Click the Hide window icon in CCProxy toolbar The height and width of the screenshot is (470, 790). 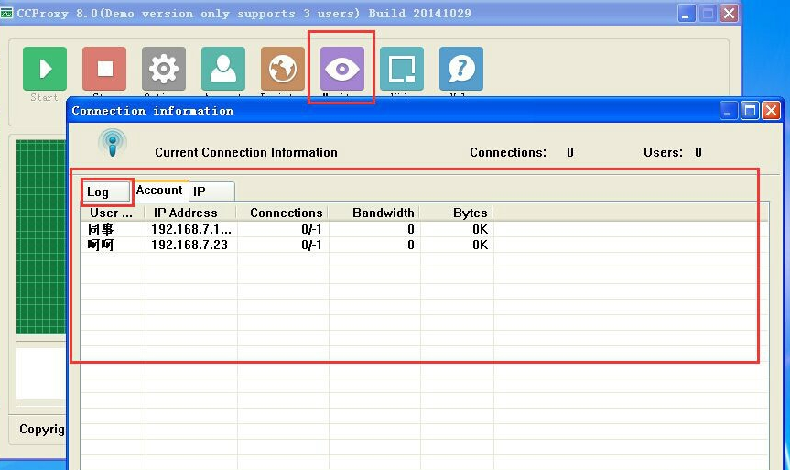(402, 69)
